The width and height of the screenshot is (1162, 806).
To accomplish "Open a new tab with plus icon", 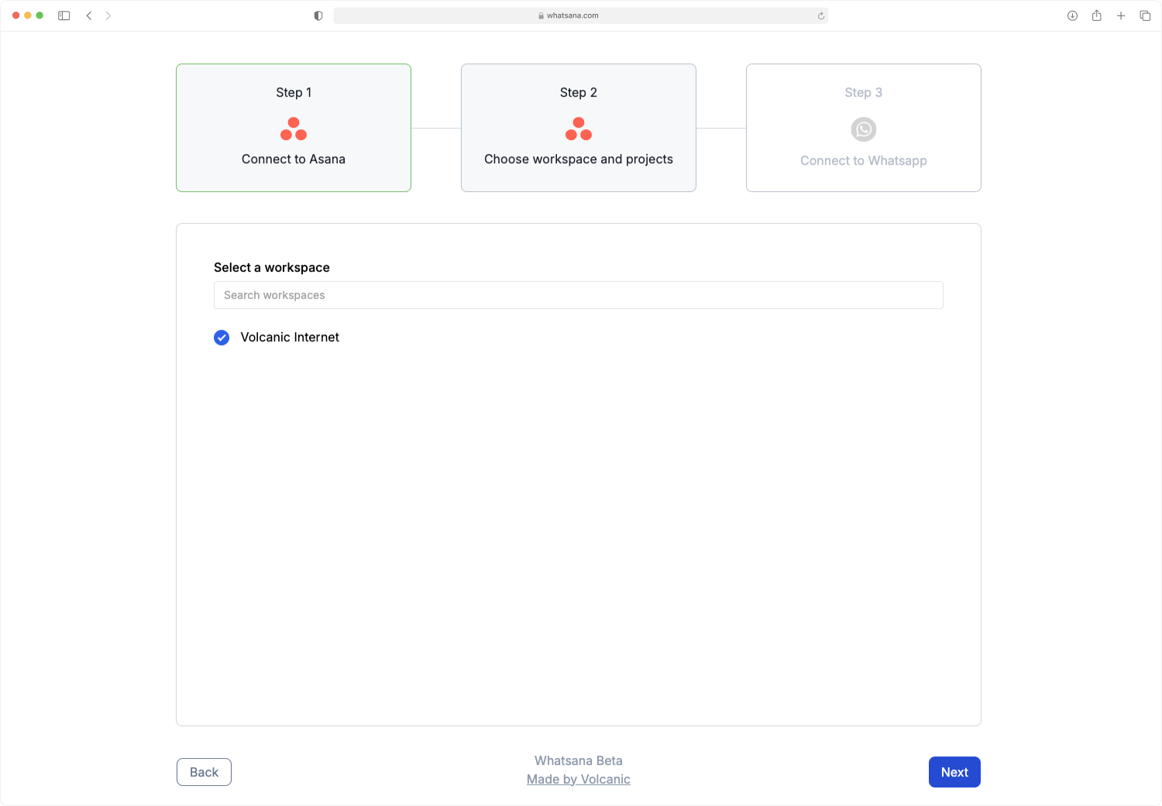I will tap(1120, 15).
